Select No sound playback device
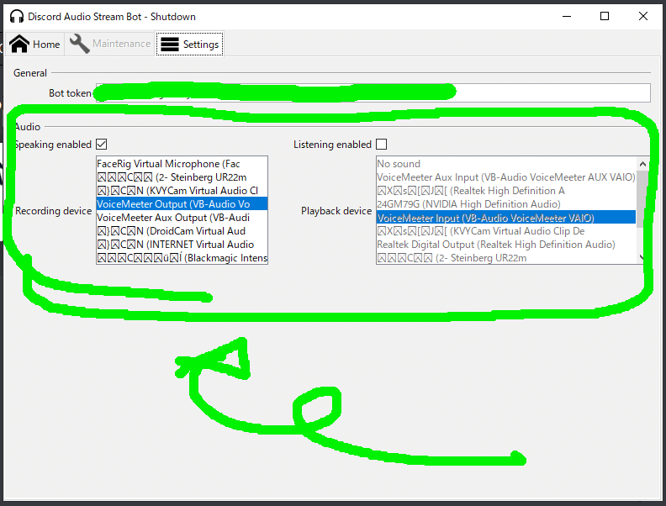 [x=506, y=164]
